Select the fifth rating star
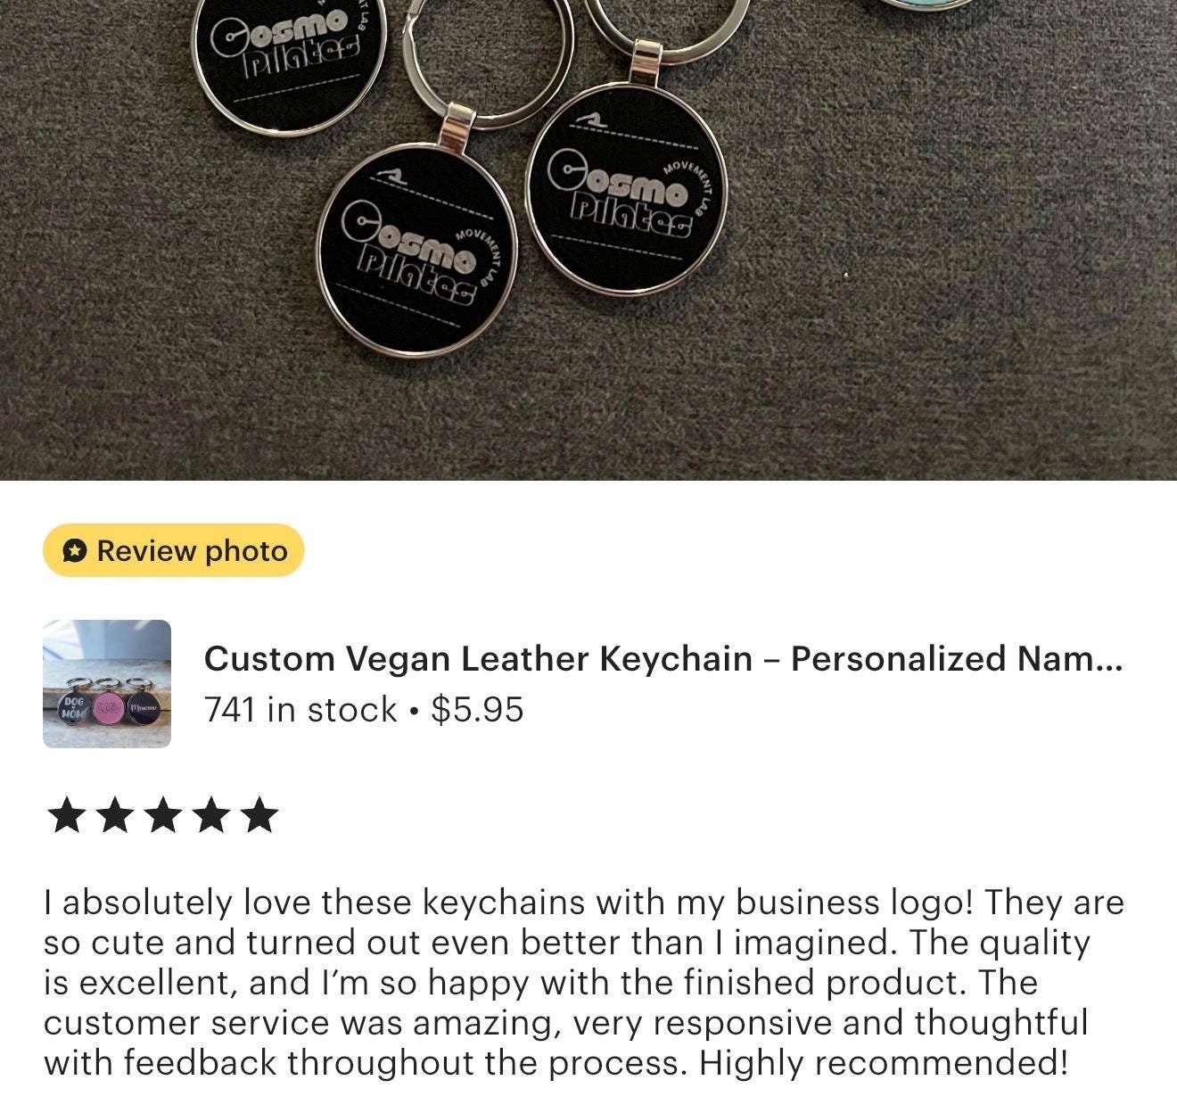Screen dimensions: 1177x1113 coord(259,815)
